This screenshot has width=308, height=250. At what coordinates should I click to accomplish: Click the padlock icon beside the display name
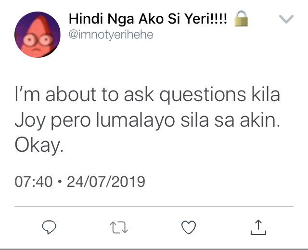[x=241, y=18]
